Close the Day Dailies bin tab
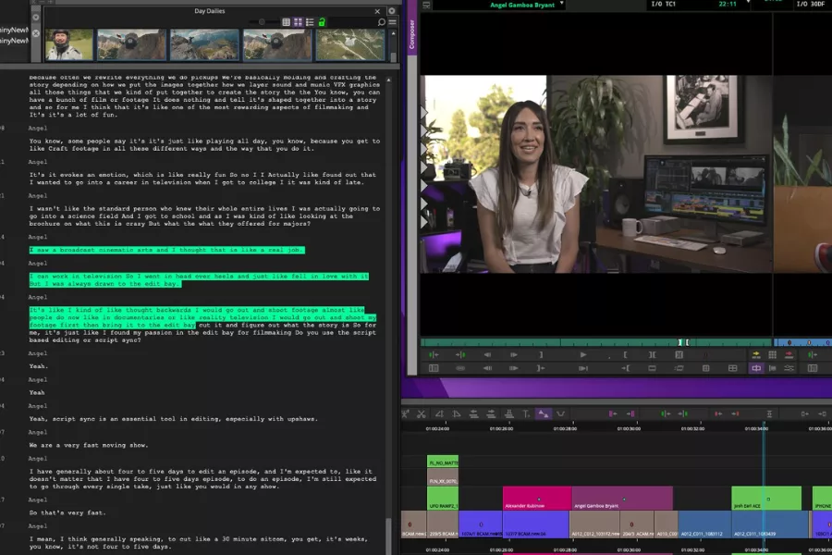Viewport: 832px width, 555px height. tap(377, 11)
